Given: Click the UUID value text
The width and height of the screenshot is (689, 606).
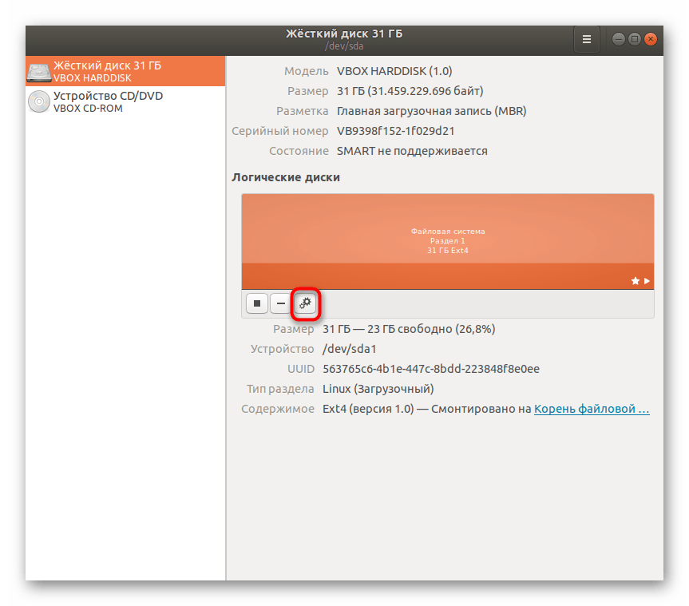Looking at the screenshot, I should 430,369.
